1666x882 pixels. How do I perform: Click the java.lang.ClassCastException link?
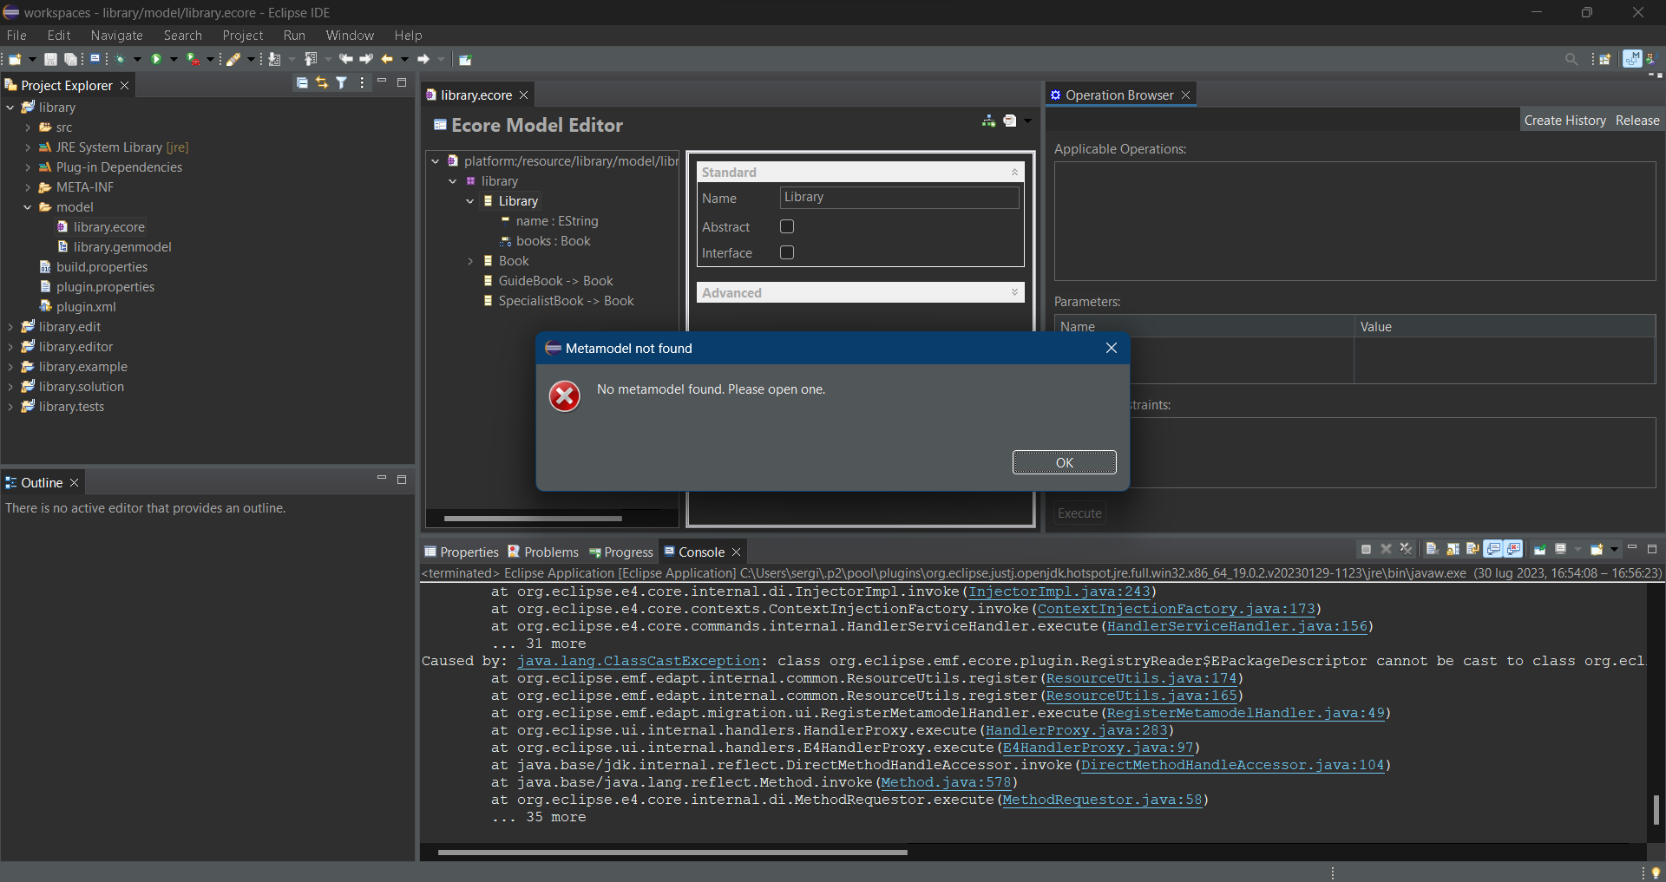(x=638, y=661)
